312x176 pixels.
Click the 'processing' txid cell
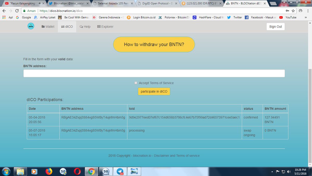[184, 133]
